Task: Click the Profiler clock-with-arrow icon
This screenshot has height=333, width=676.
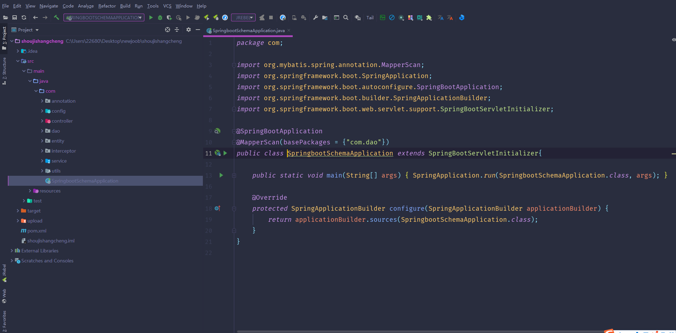Action: 179,17
